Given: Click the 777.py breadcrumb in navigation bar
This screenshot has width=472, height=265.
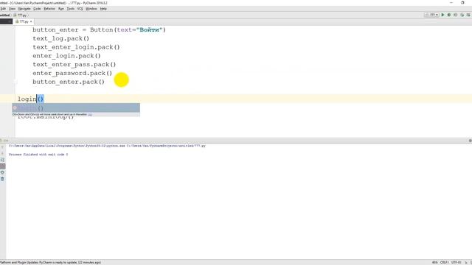Looking at the screenshot, I should click(x=21, y=15).
